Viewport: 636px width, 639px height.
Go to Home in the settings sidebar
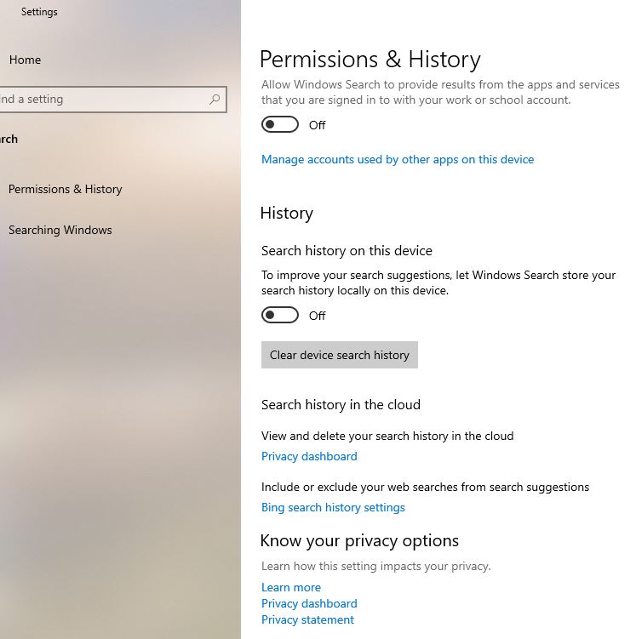25,60
